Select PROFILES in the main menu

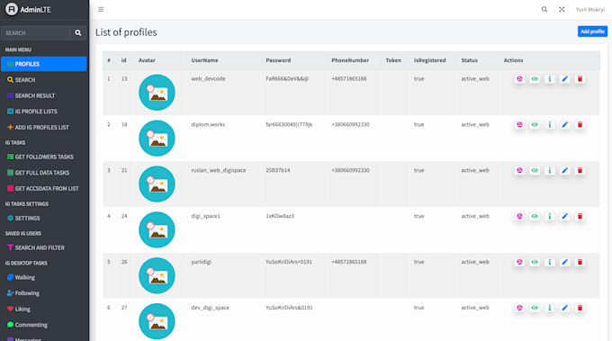pos(44,64)
